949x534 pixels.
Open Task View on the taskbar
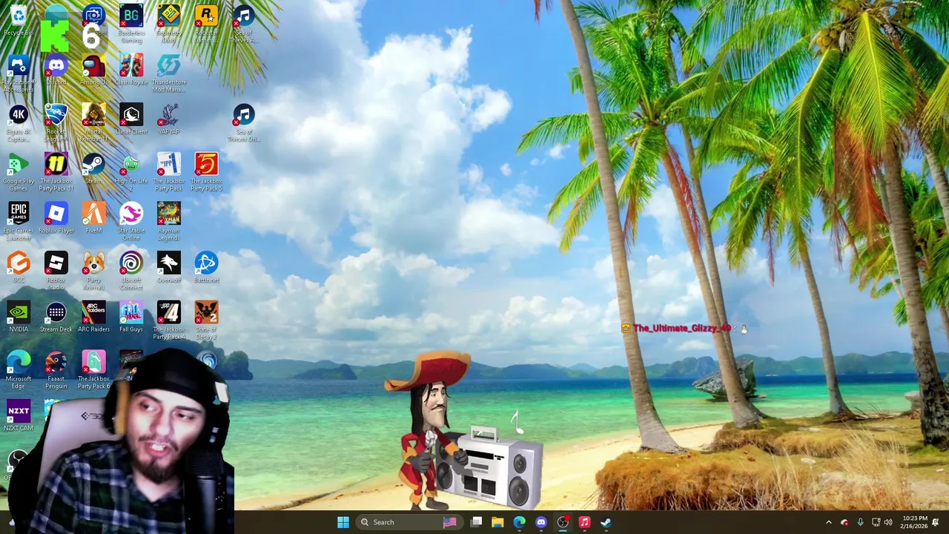[x=477, y=522]
